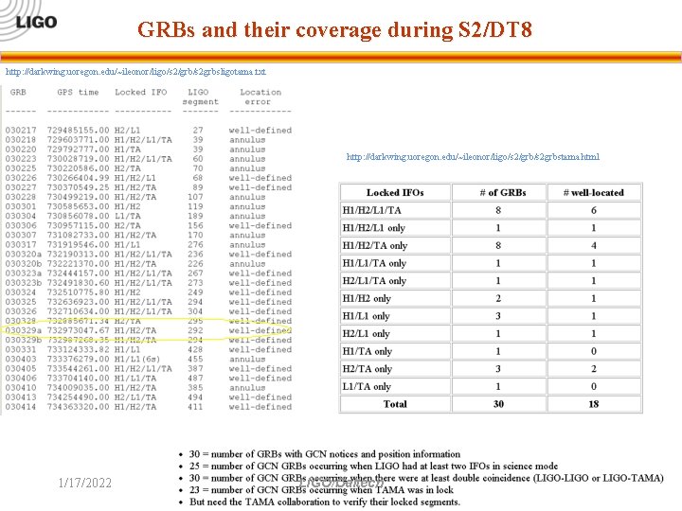Select circled GRB row 030329a
The width and height of the screenshot is (682, 511).
pyautogui.click(x=149, y=330)
